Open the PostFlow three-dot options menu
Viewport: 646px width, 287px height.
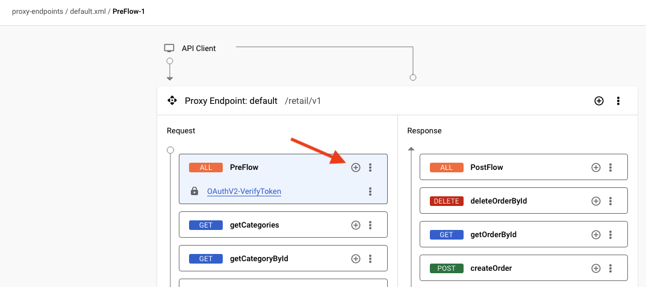click(x=610, y=168)
